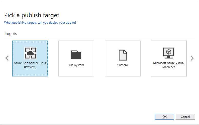Click the 'Microsoft Azure Virtual Machines' label

(169, 65)
